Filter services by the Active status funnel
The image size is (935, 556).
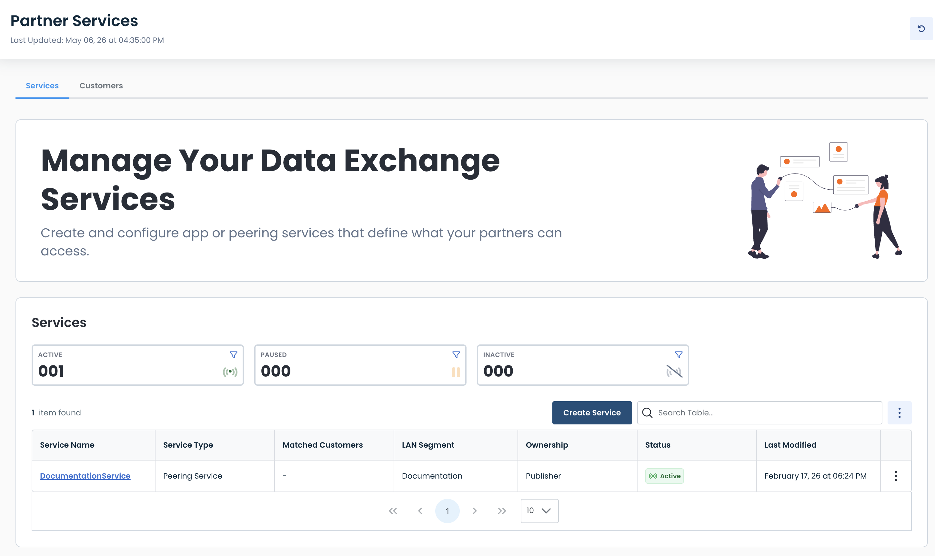[x=234, y=354]
